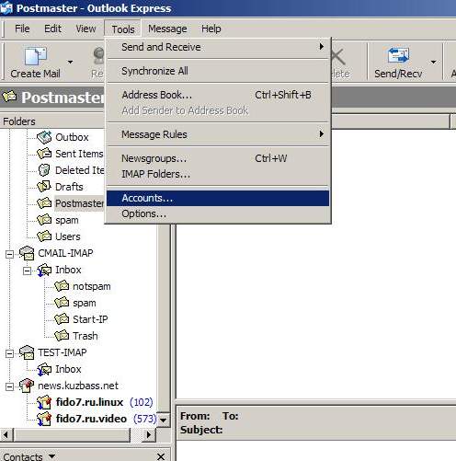Viewport: 456px width, 461px height.
Task: Open Address Book from Tools menu
Action: [x=218, y=95]
